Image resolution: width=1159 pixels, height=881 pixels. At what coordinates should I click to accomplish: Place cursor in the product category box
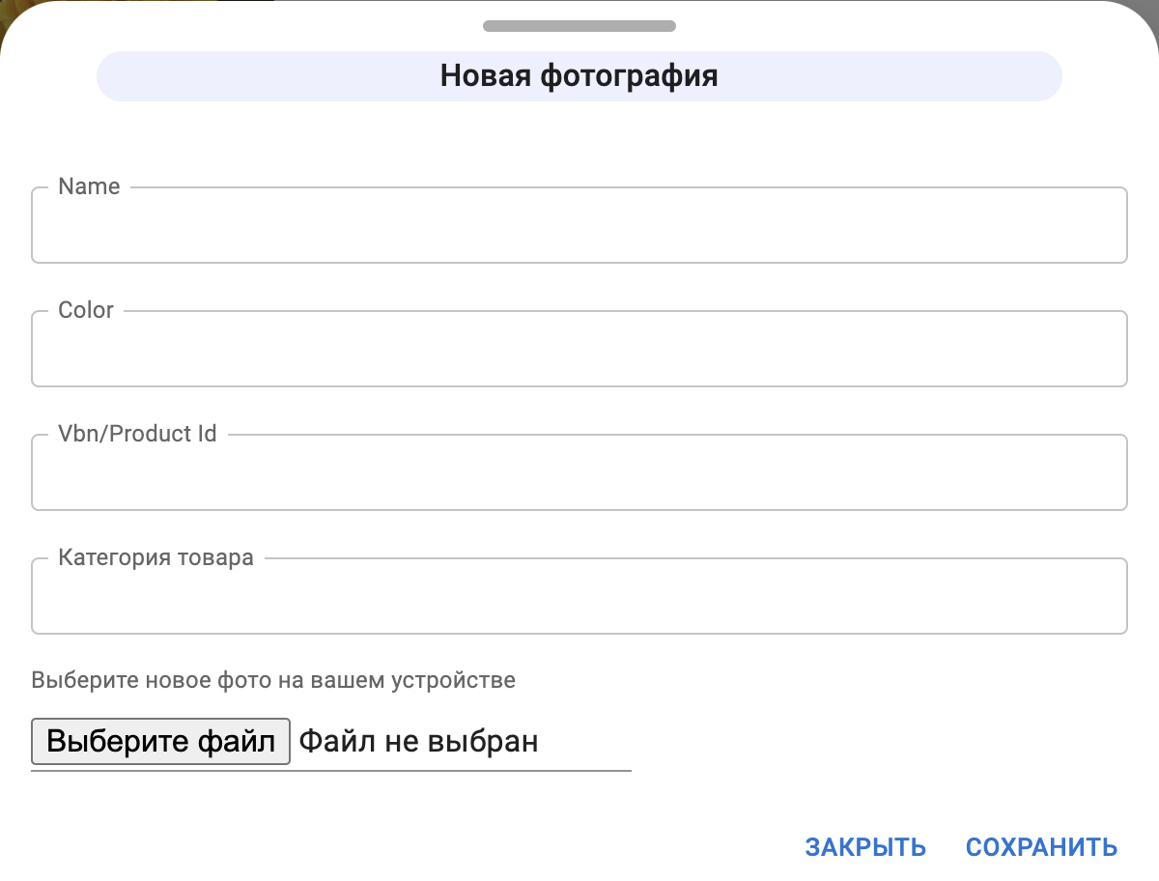pyautogui.click(x=579, y=596)
